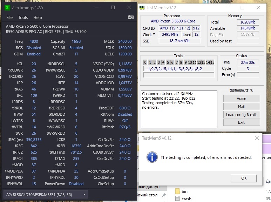
Task: Click the RttPark value RZQ/5
Action: click(x=125, y=127)
